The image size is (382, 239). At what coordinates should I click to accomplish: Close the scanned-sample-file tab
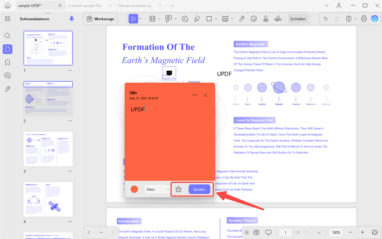tap(110, 5)
